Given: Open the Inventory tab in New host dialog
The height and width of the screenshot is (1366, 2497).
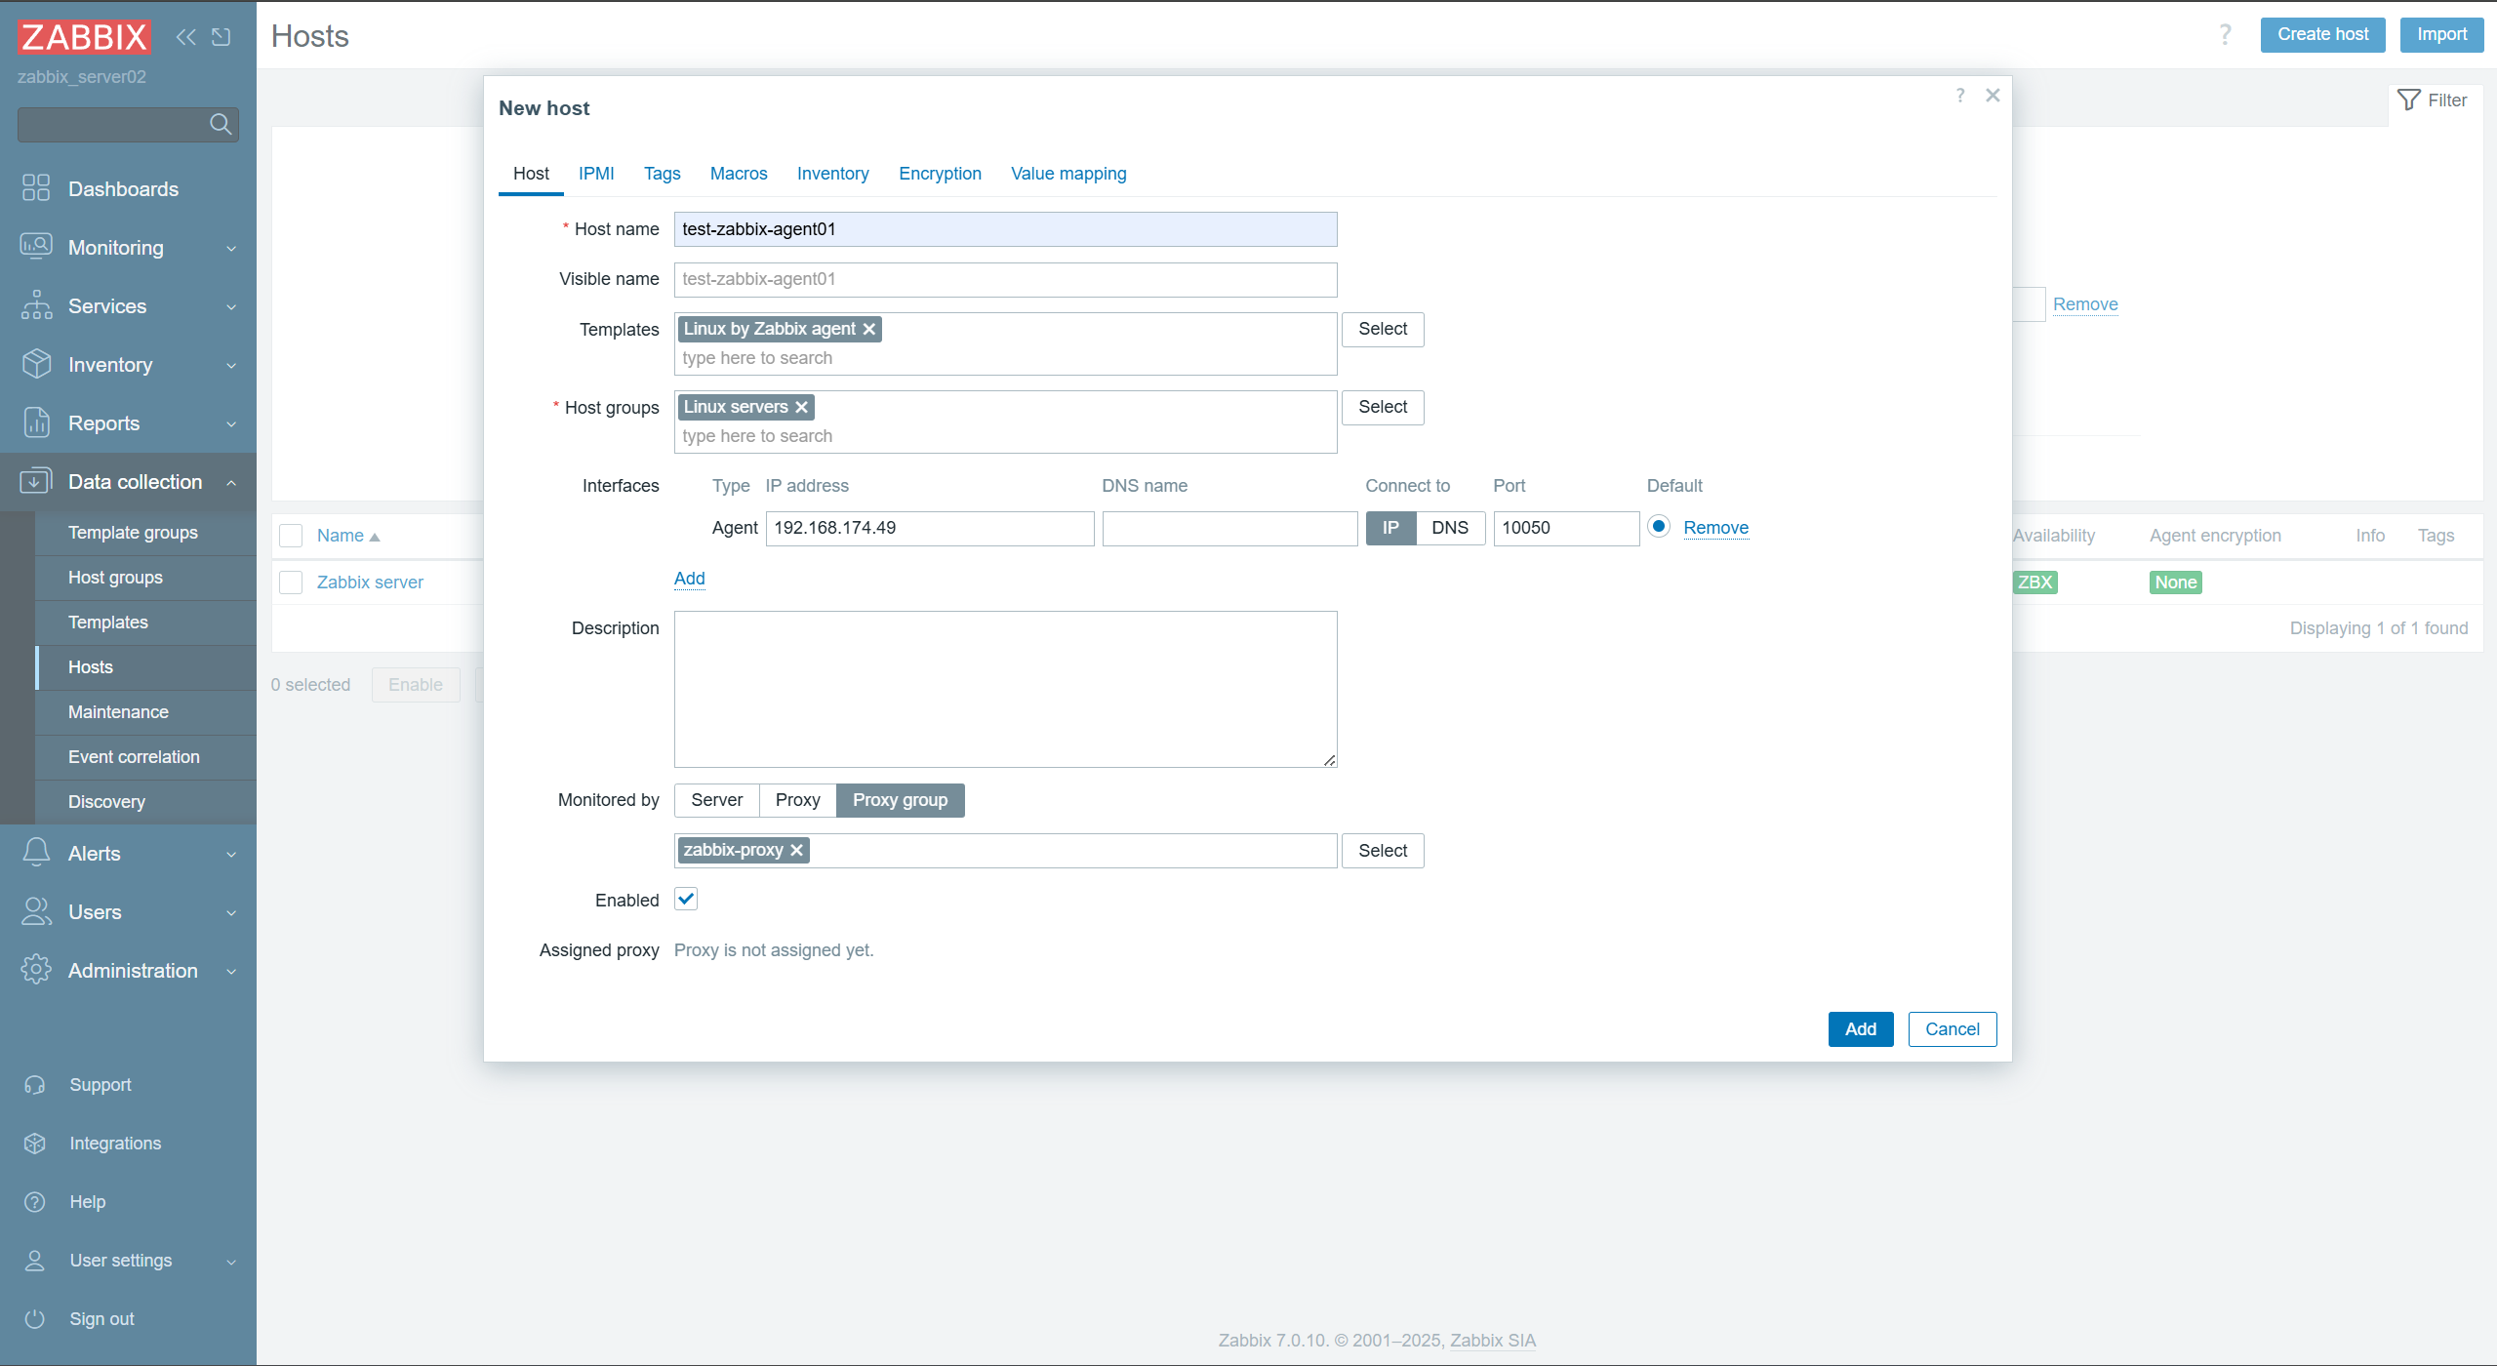Looking at the screenshot, I should coord(832,174).
